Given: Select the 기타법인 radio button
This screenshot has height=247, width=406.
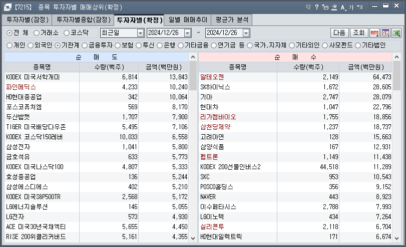Looking at the screenshot, I should pos(358,45).
